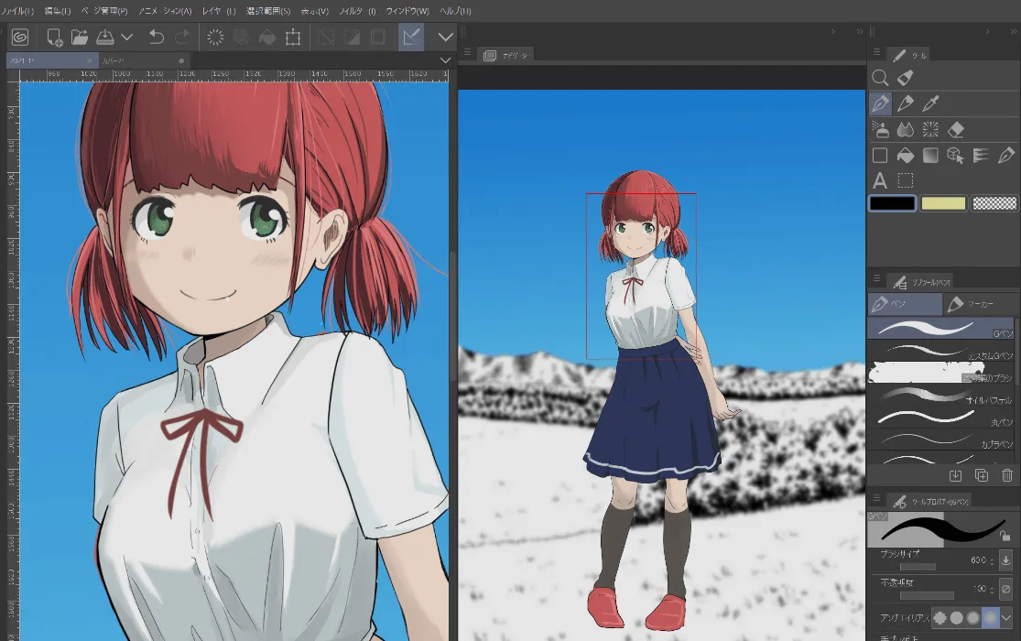Choose the black main color swatch
The image size is (1021, 641).
pos(893,203)
